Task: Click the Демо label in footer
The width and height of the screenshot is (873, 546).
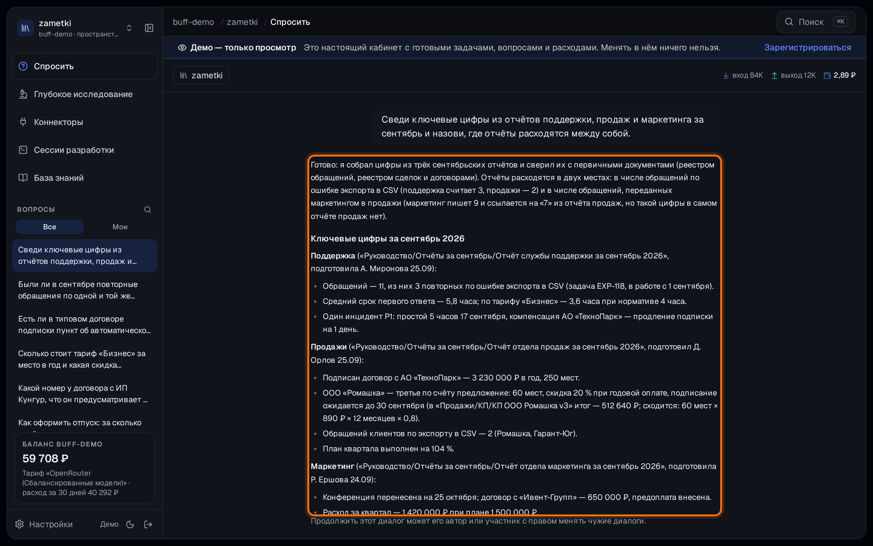Action: 109,524
